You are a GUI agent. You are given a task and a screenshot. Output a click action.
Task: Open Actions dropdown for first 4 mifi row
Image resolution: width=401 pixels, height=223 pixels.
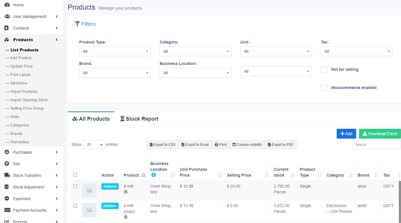coord(110,186)
